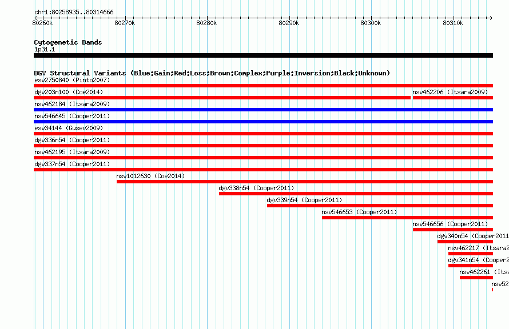Click the 80260k ruler label
The image size is (509, 329).
[42, 23]
